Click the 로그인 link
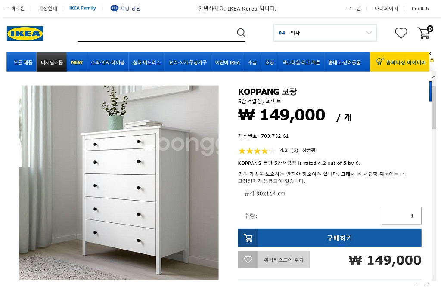The height and width of the screenshot is (287, 441). [354, 9]
